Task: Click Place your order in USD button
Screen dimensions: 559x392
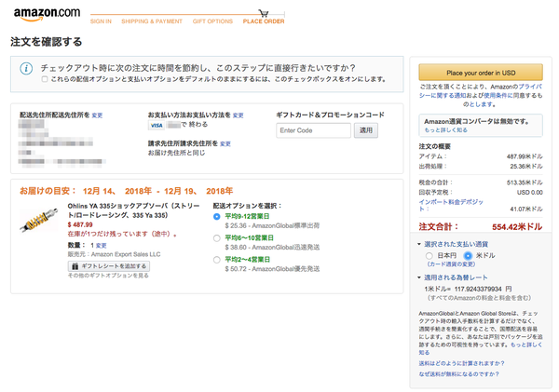Action: pyautogui.click(x=481, y=73)
